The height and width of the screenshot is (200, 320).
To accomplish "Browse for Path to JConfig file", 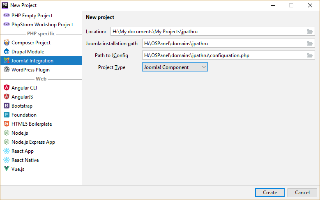I will 310,55.
